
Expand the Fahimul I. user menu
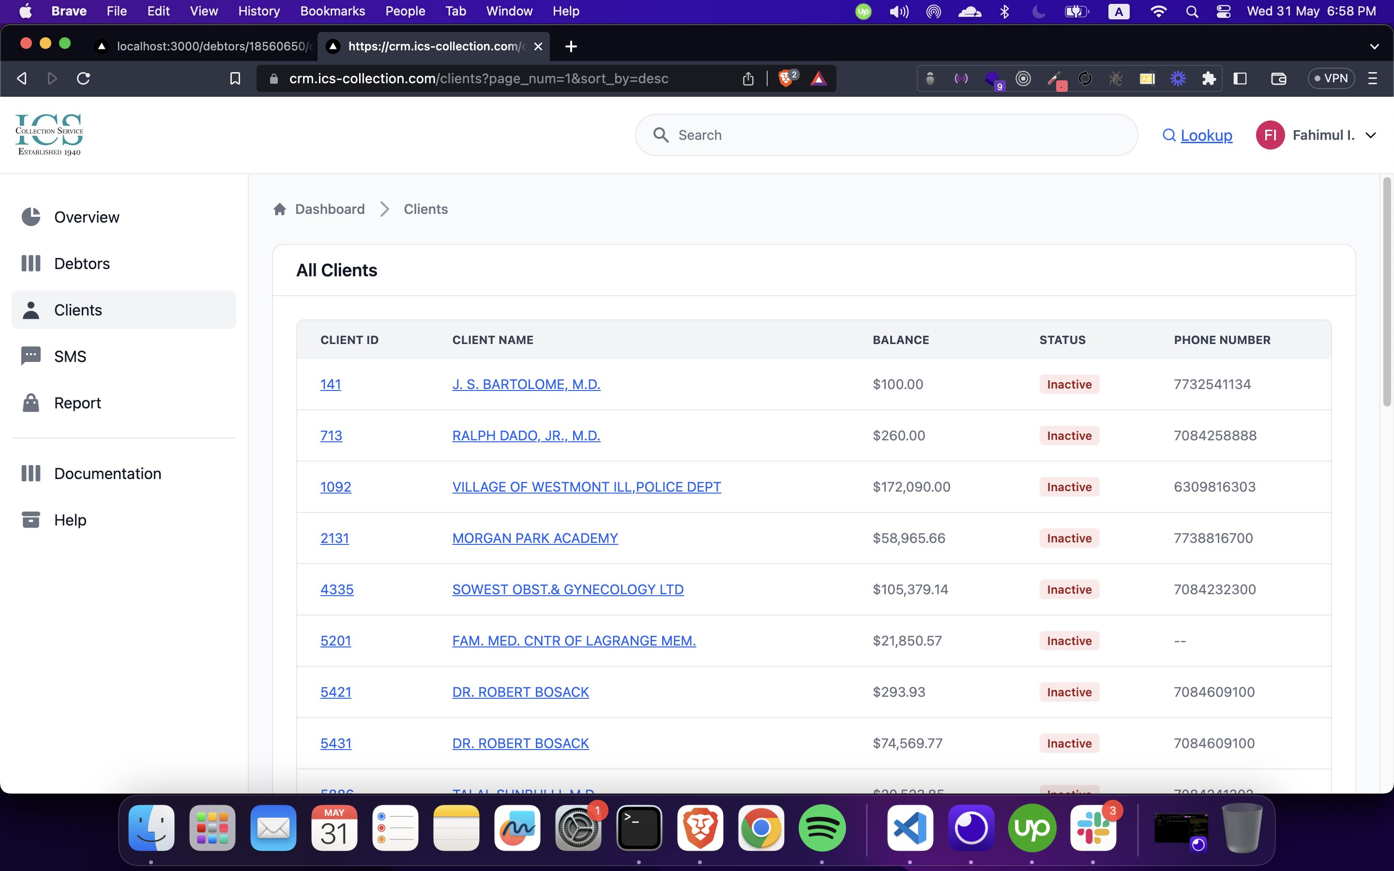[1371, 135]
